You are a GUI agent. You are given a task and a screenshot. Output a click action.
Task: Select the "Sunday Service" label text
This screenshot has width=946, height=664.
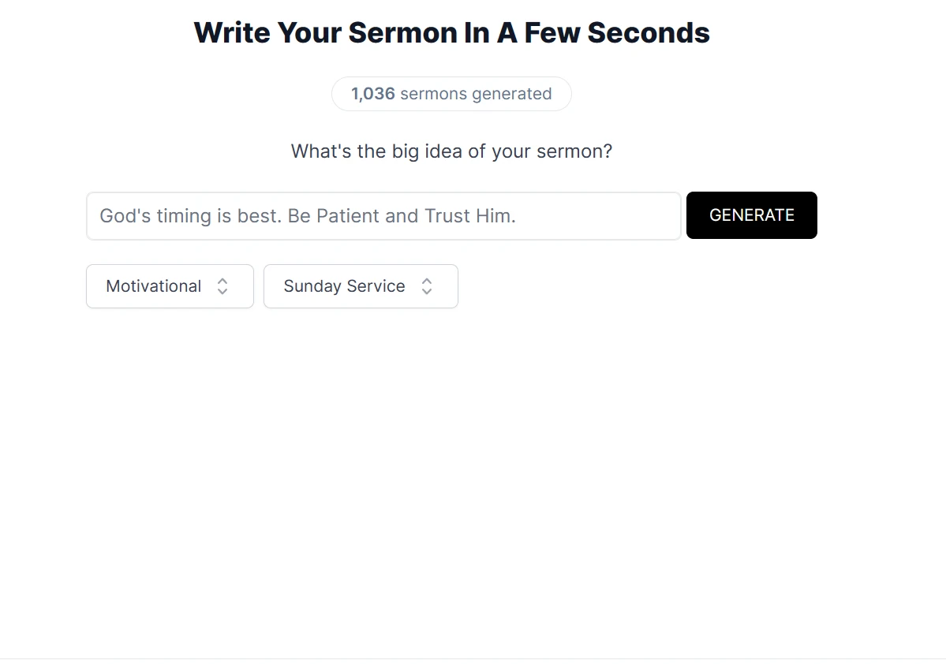point(344,286)
